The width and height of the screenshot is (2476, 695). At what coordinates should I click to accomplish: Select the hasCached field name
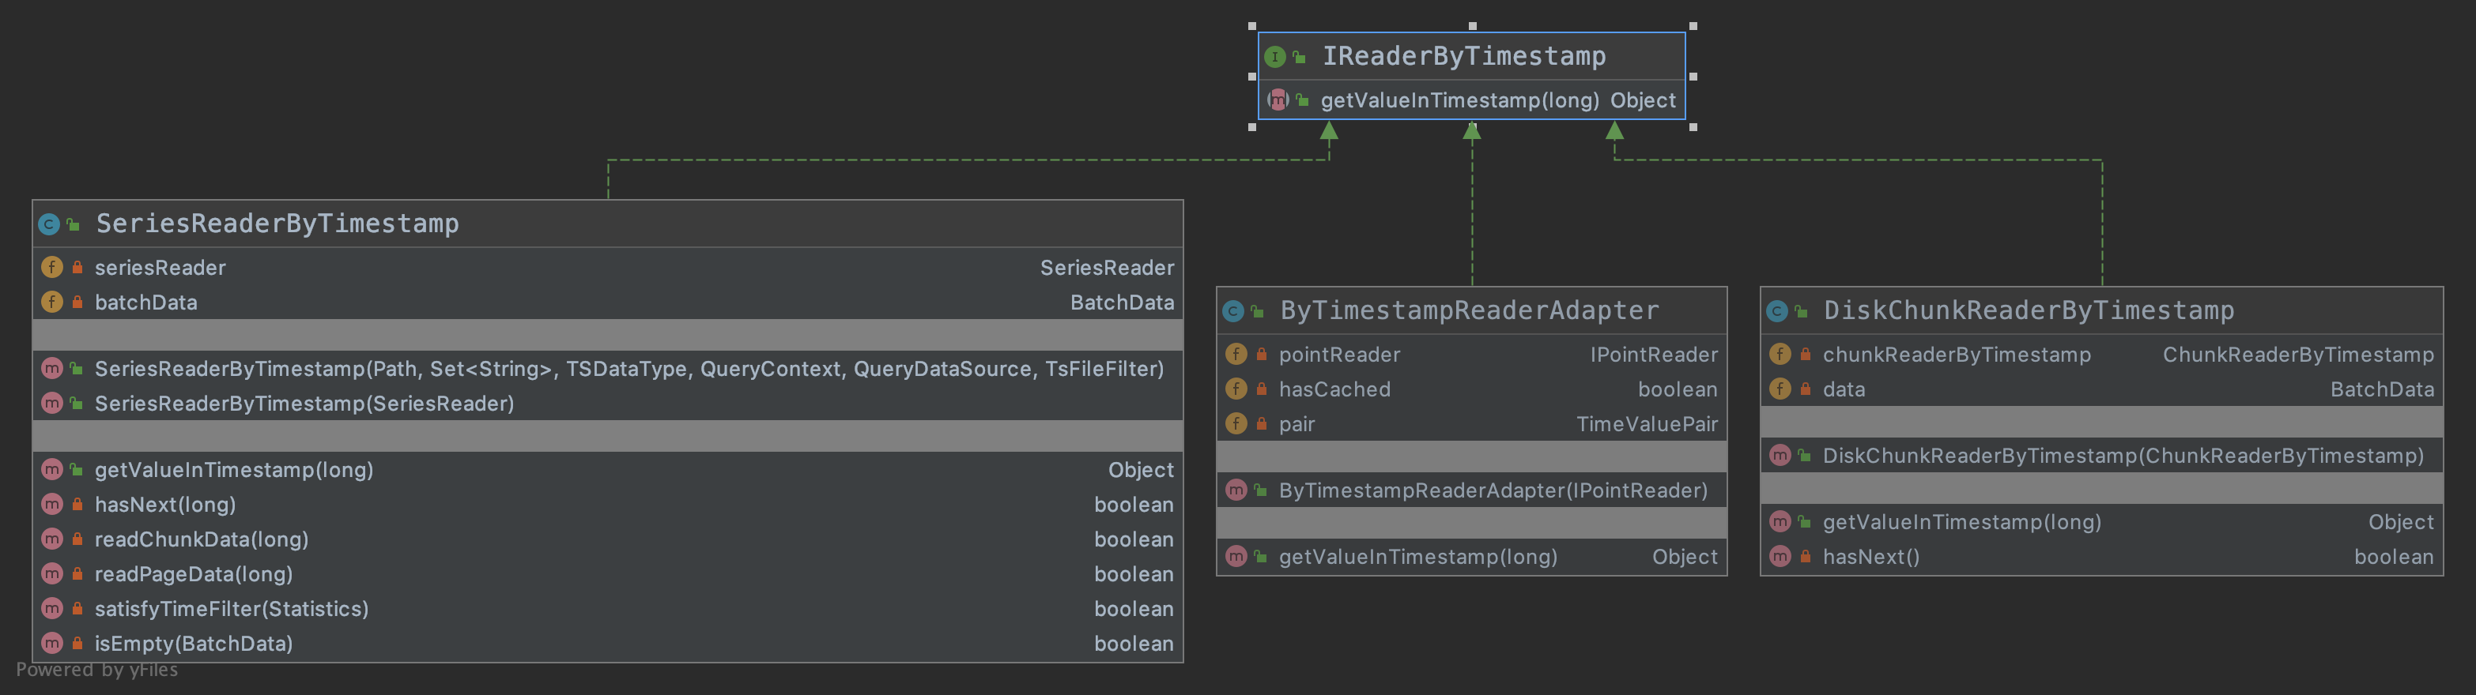point(1334,389)
